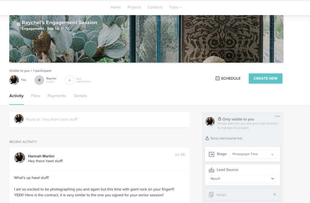Expand the Tools menu in top navigation
Screen dimensions: 310x203
(x=175, y=7)
